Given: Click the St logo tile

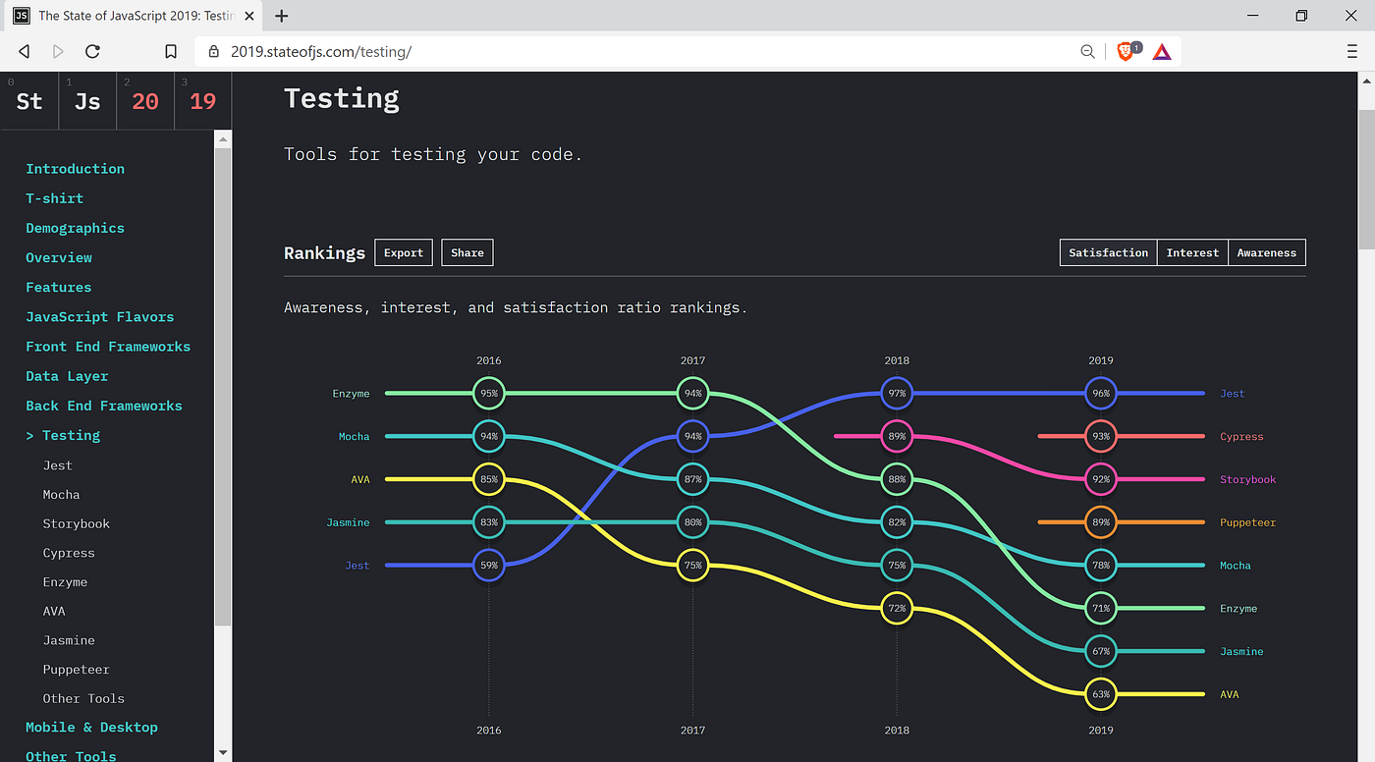Looking at the screenshot, I should 29,101.
